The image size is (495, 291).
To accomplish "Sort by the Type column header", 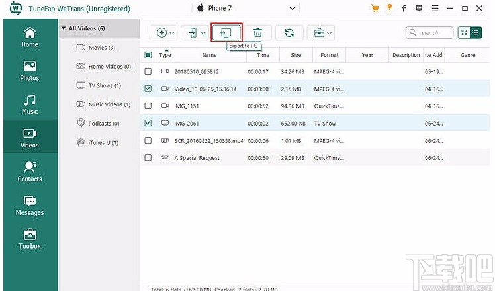I will coord(165,55).
